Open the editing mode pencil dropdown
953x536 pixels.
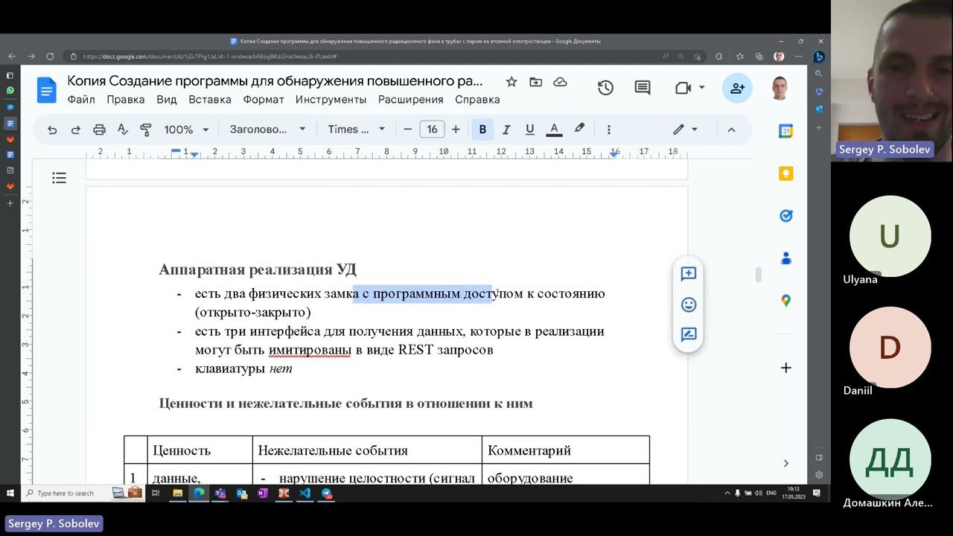(685, 130)
